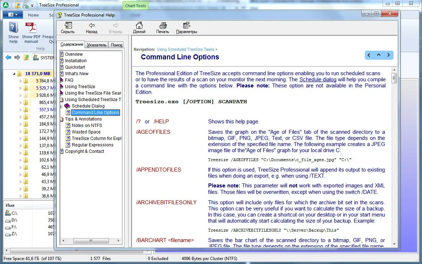Click folder-up icon in TreeSize toolbar

(26, 58)
